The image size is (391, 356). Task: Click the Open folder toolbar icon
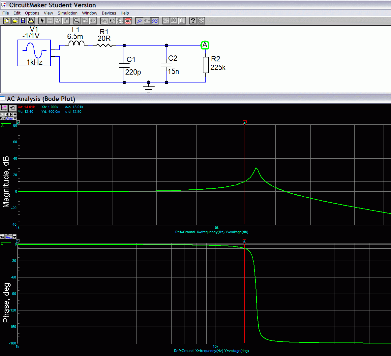point(15,21)
